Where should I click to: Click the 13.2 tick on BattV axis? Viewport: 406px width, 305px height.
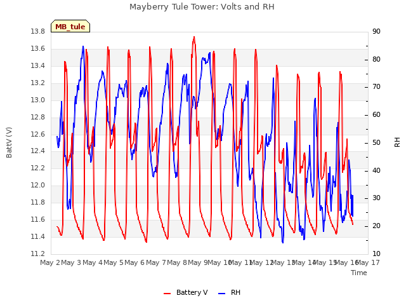click(38, 83)
